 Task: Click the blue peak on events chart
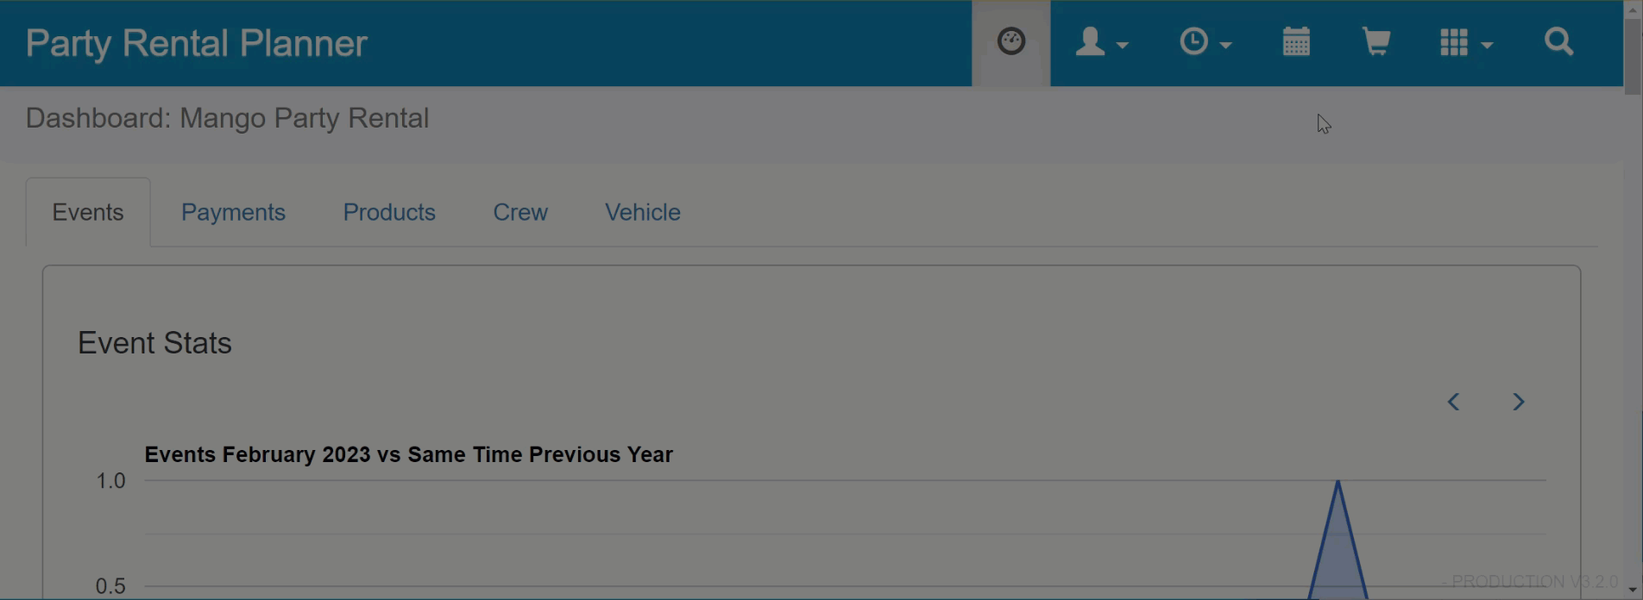(x=1338, y=483)
